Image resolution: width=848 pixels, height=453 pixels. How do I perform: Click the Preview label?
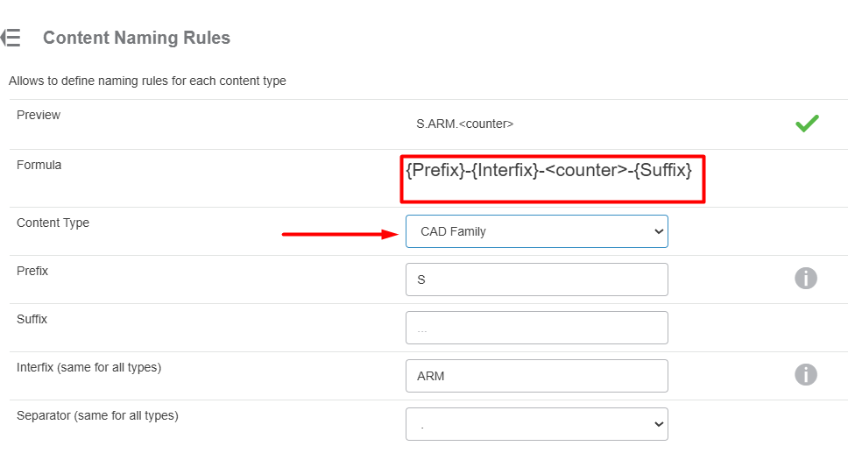coord(39,115)
